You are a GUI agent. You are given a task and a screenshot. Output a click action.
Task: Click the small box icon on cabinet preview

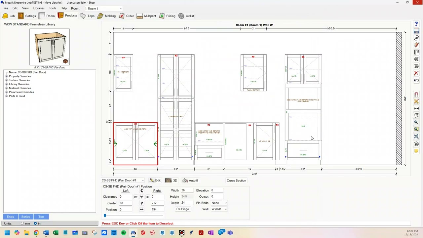pos(65,61)
